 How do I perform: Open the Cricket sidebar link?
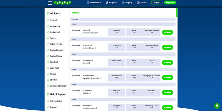click(53, 38)
